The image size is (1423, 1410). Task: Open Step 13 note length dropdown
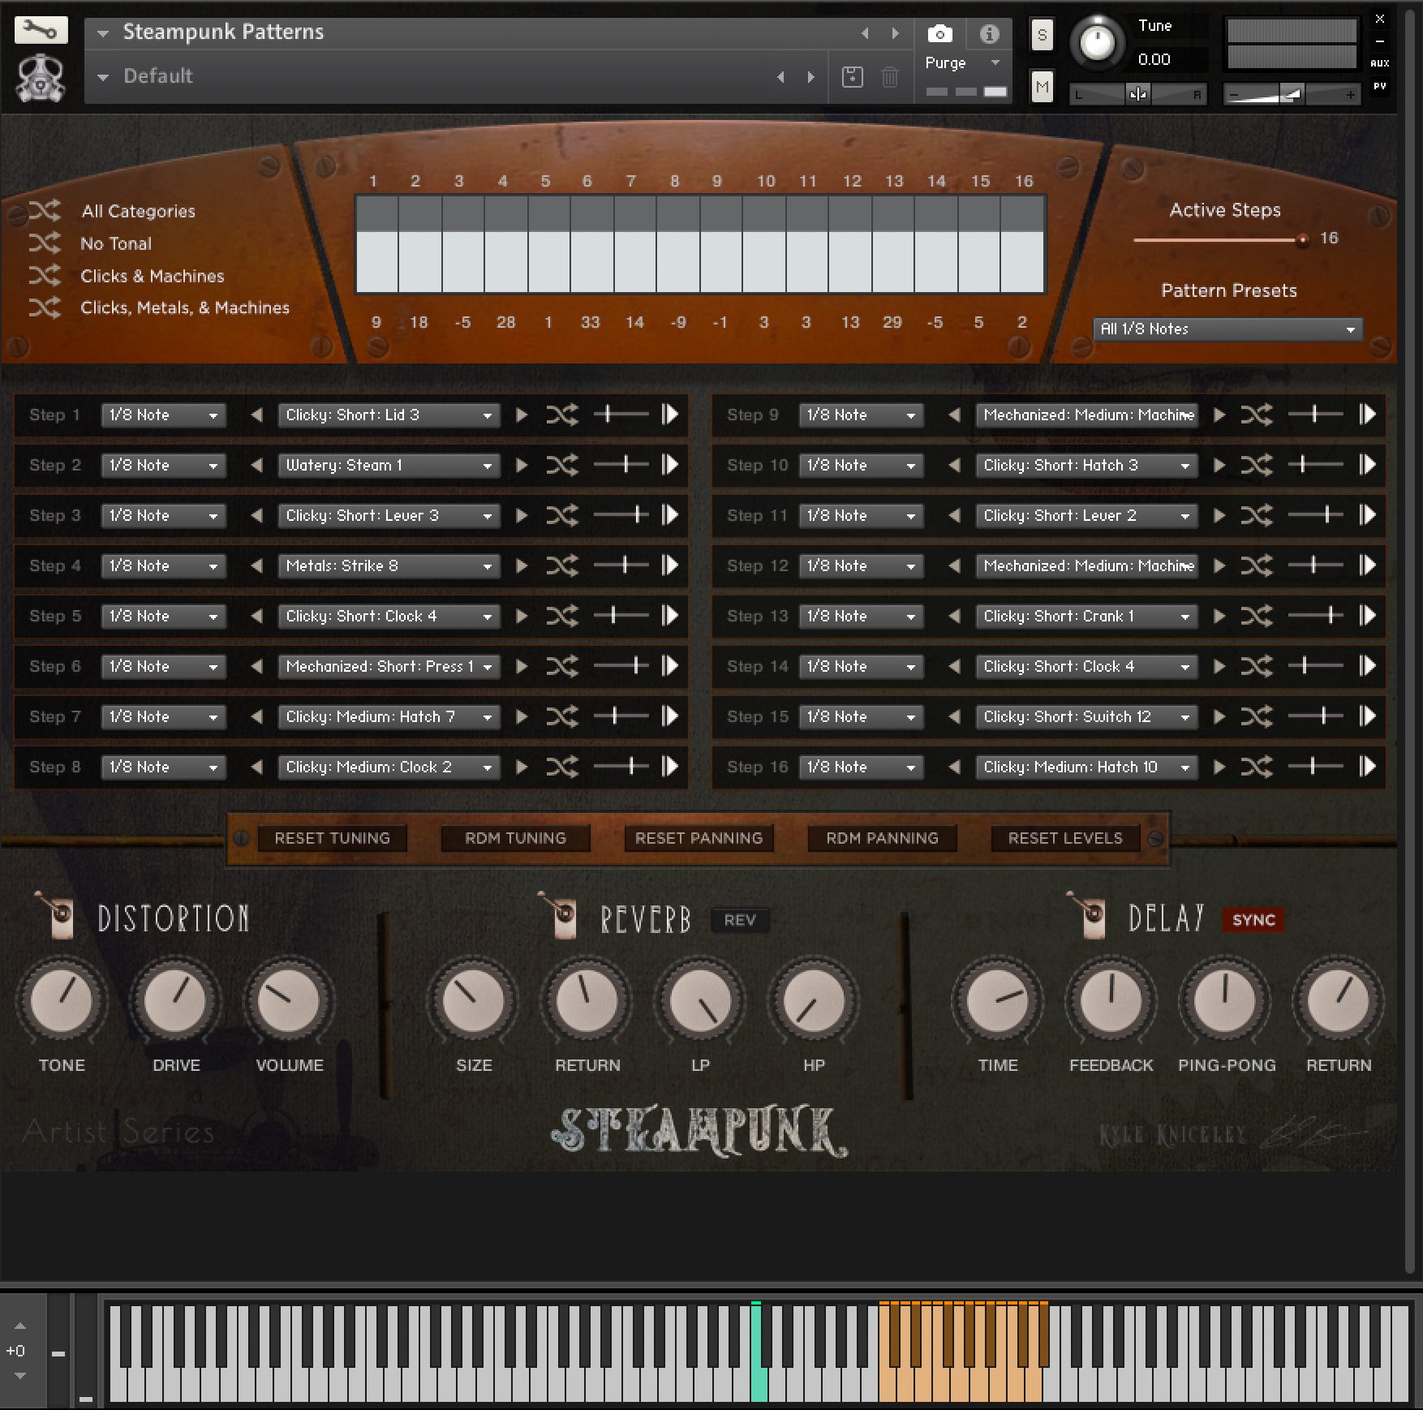[x=861, y=616]
